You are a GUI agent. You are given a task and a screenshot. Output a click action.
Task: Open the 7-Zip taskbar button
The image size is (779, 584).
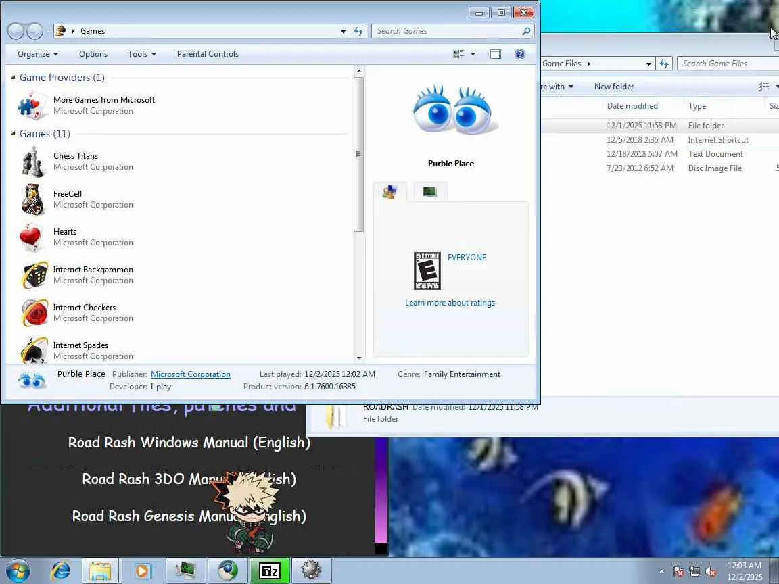coord(269,571)
